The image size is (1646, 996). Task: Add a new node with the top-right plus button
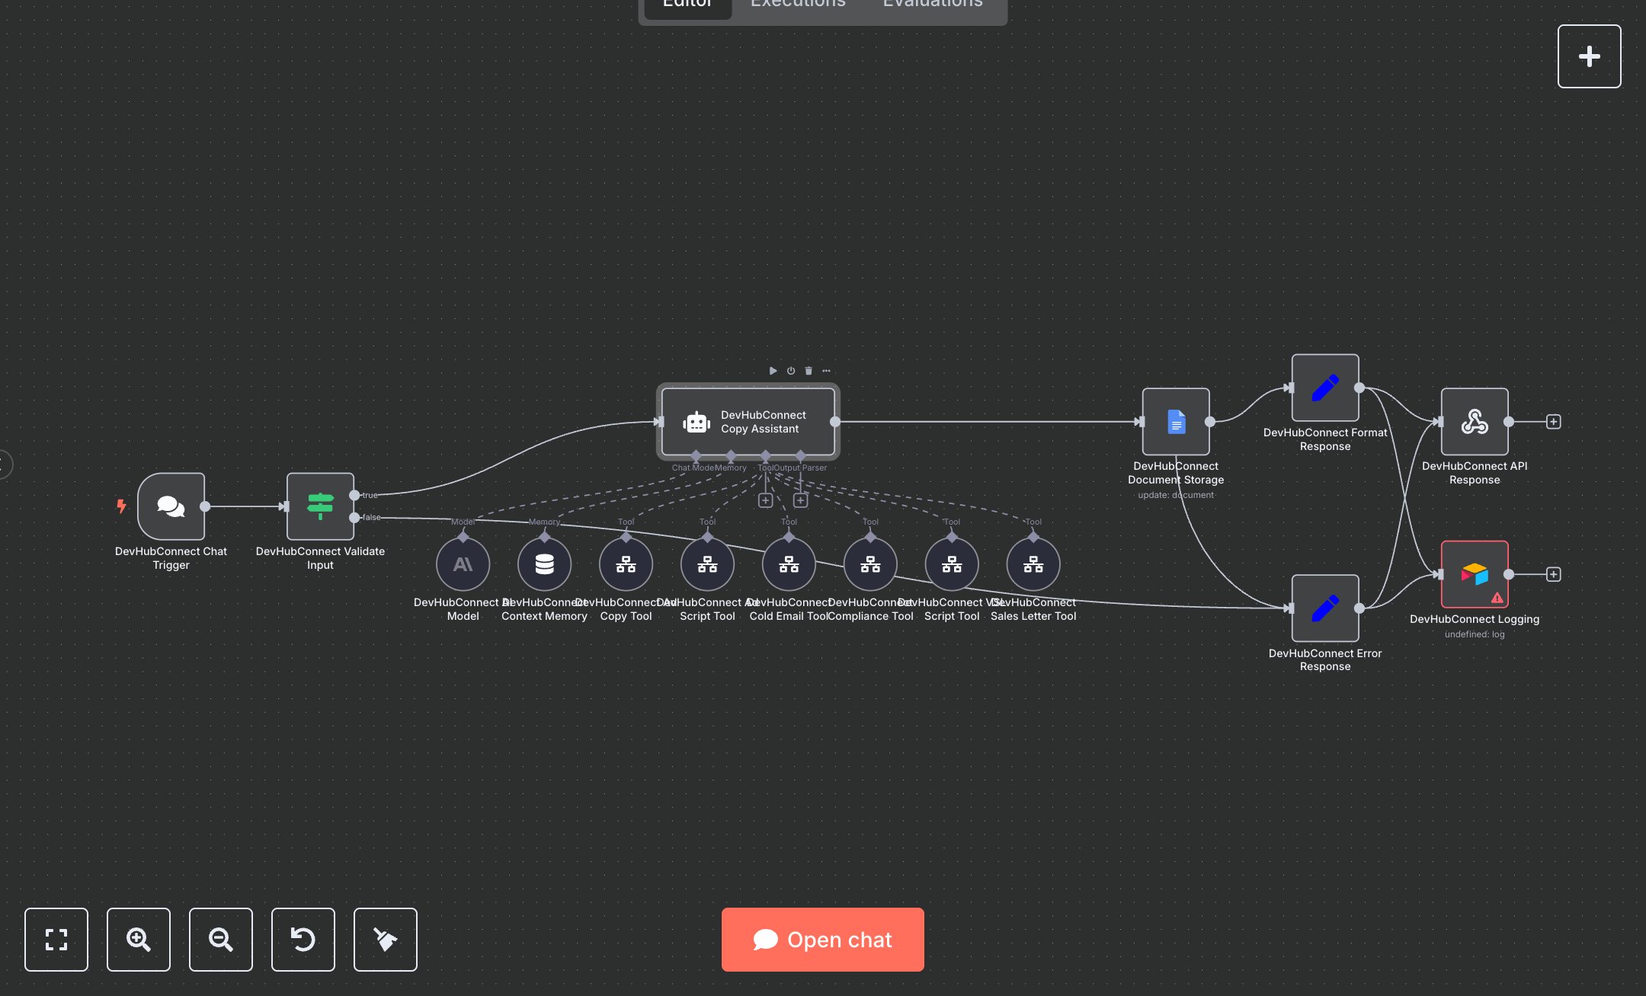[x=1589, y=56]
